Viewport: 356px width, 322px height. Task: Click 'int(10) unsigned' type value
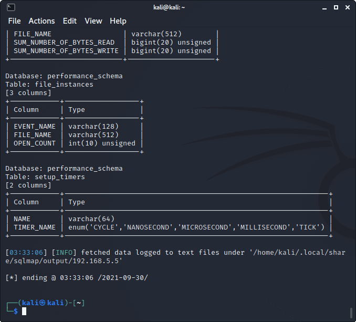click(102, 143)
